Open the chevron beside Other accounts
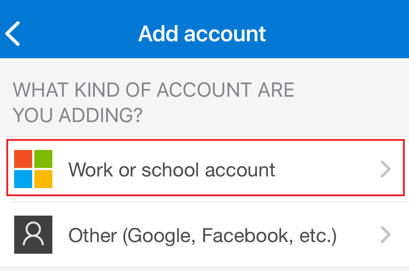Image resolution: width=409 pixels, height=271 pixels. coord(385,235)
